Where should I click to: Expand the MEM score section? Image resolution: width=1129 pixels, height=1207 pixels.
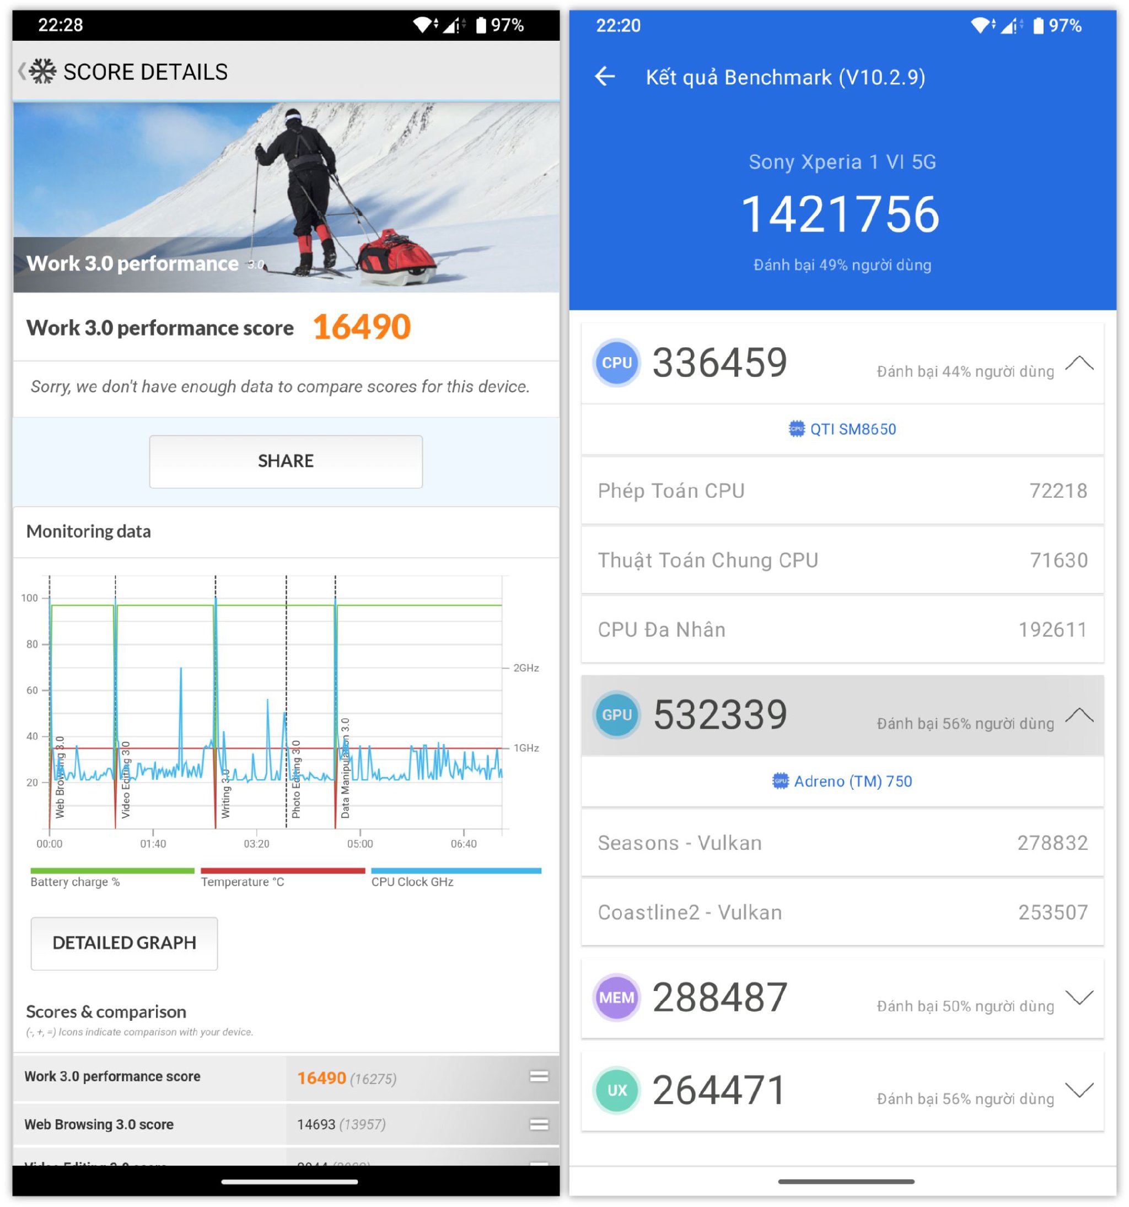[x=1079, y=998]
